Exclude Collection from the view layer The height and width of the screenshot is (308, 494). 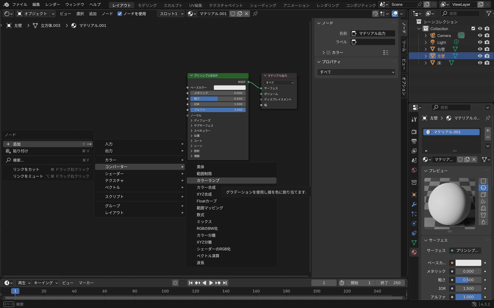click(x=473, y=29)
